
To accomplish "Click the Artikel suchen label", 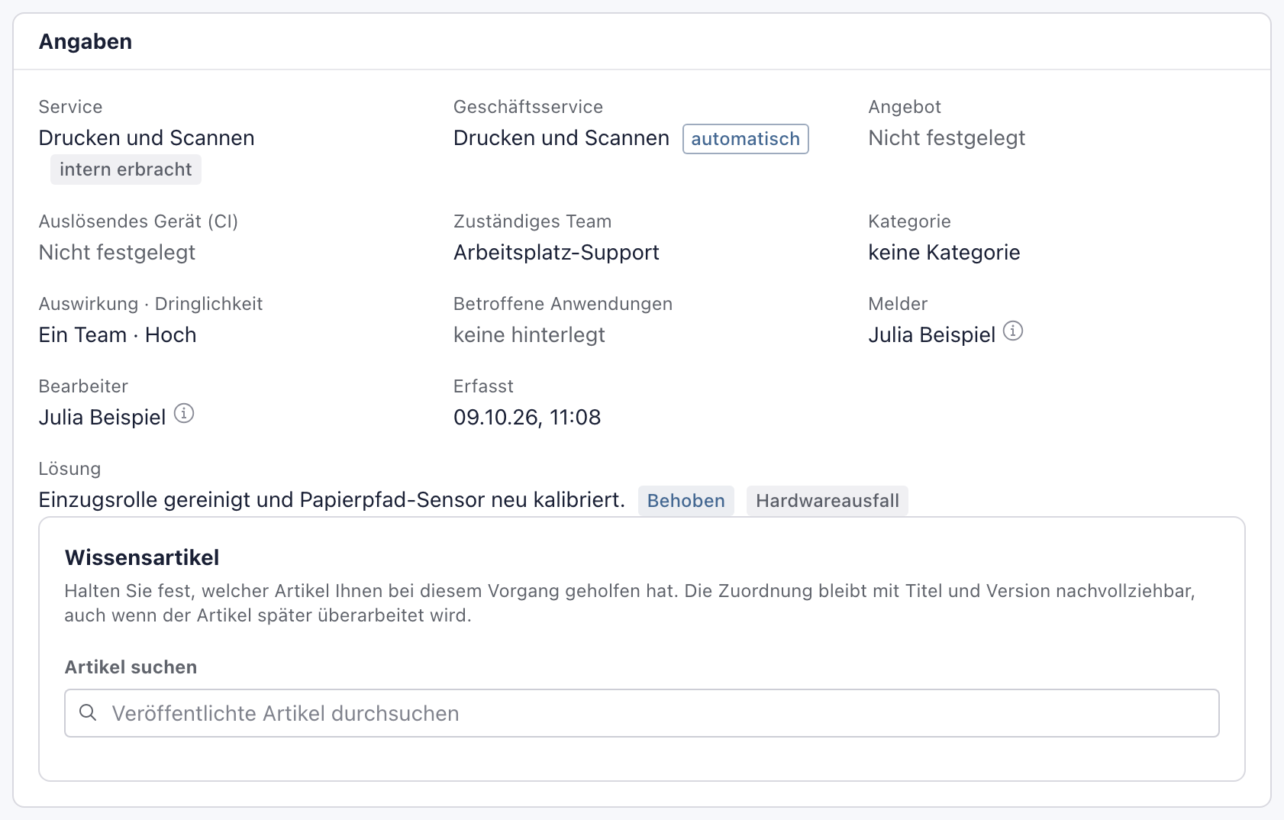I will [131, 667].
